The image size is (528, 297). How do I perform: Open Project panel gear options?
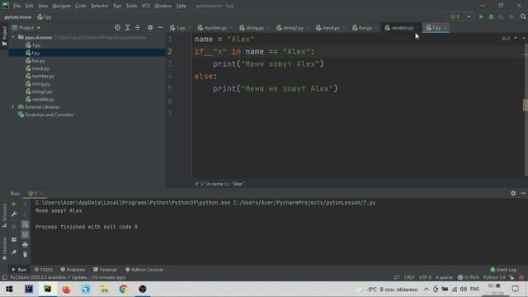coord(150,27)
